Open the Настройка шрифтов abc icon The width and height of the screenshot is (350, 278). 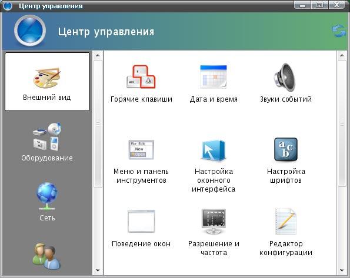[x=286, y=149]
